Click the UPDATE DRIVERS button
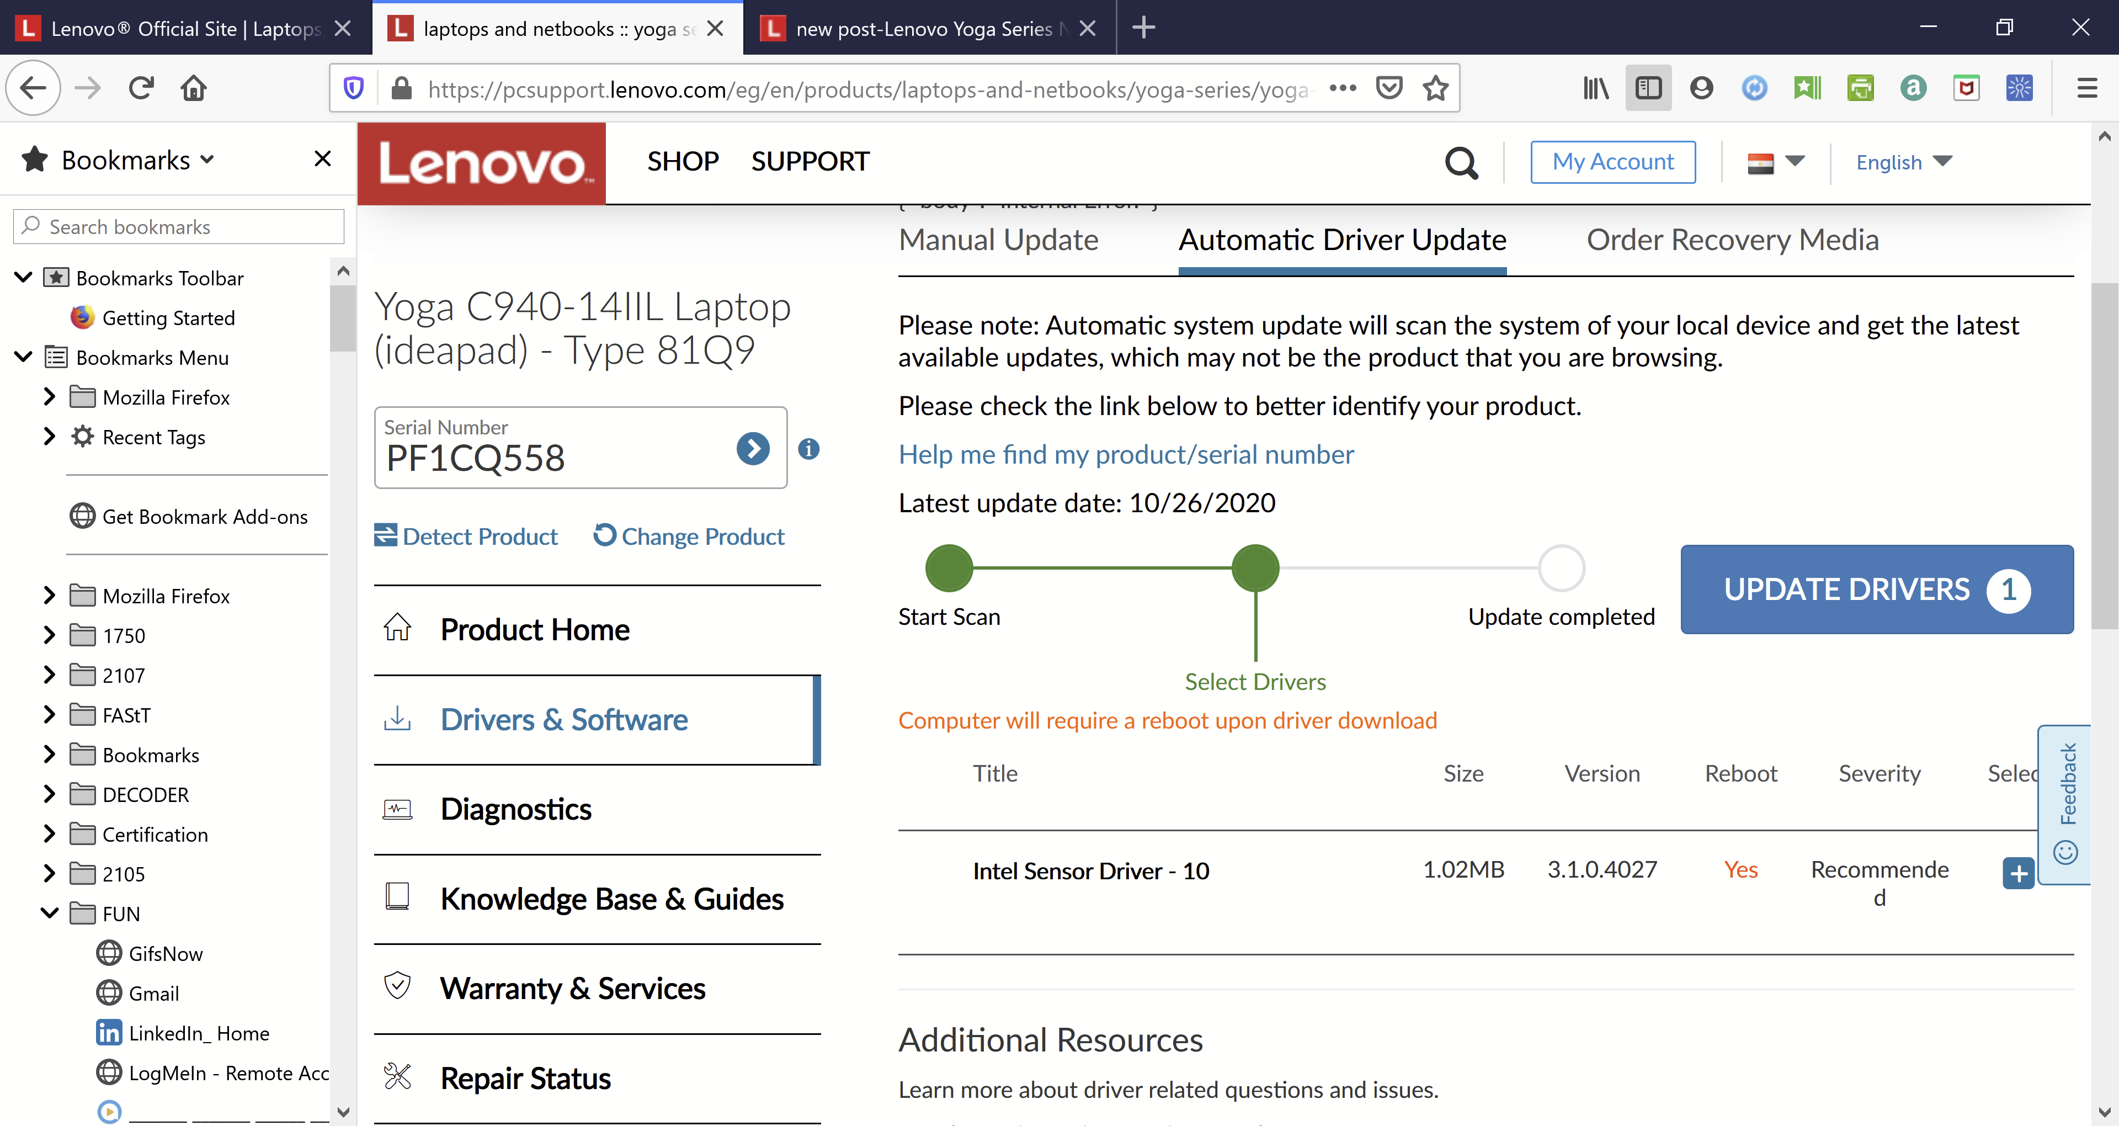The image size is (2119, 1126). tap(1877, 588)
